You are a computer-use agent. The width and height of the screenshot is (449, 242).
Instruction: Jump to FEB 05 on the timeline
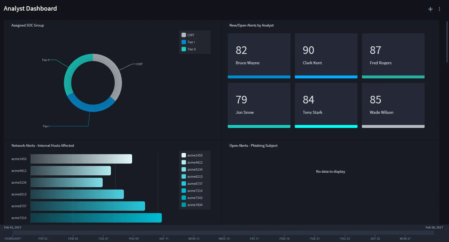coord(73,238)
